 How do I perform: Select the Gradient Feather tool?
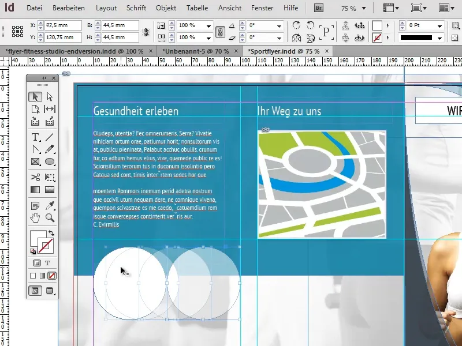tap(50, 190)
